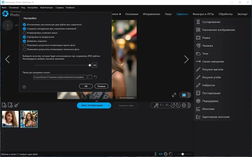Open the Файл menu
This screenshot has height=157, width=252.
click(x=4, y=8)
